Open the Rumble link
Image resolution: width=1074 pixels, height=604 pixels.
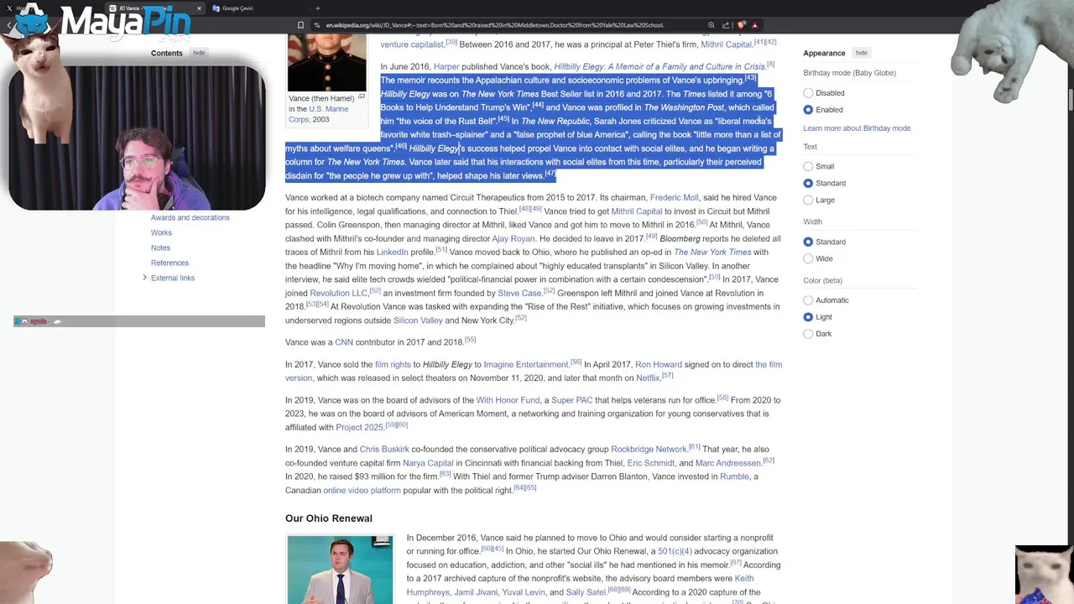[x=734, y=476]
